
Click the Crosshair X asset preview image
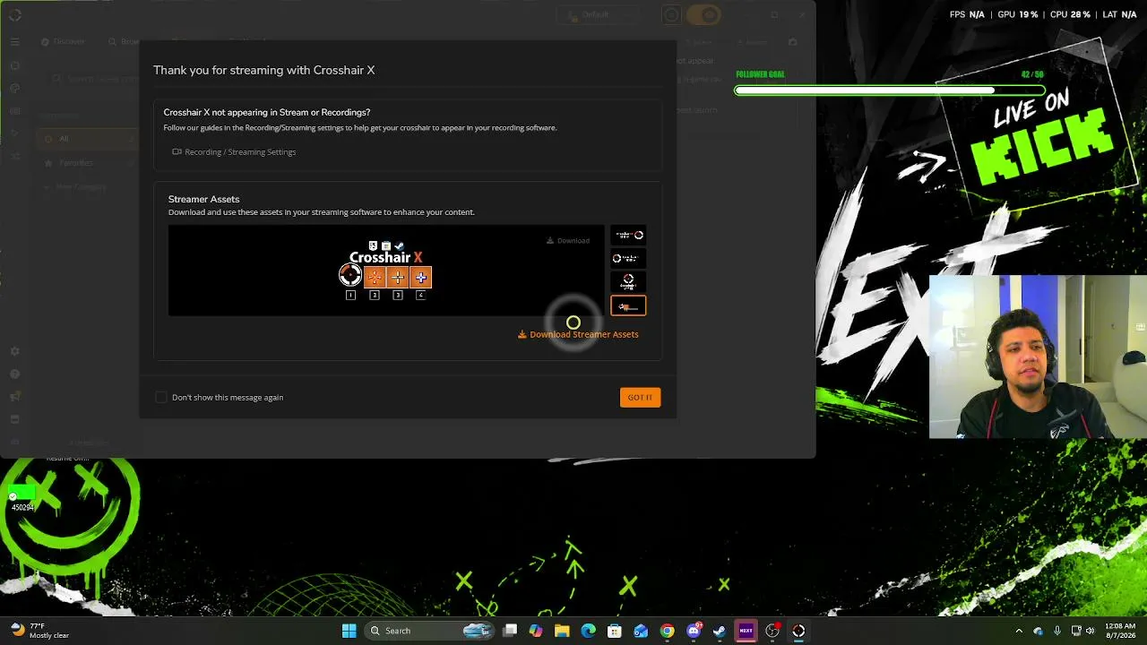click(x=386, y=270)
